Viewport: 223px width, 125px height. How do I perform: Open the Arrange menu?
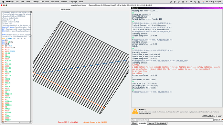pos(36,2)
